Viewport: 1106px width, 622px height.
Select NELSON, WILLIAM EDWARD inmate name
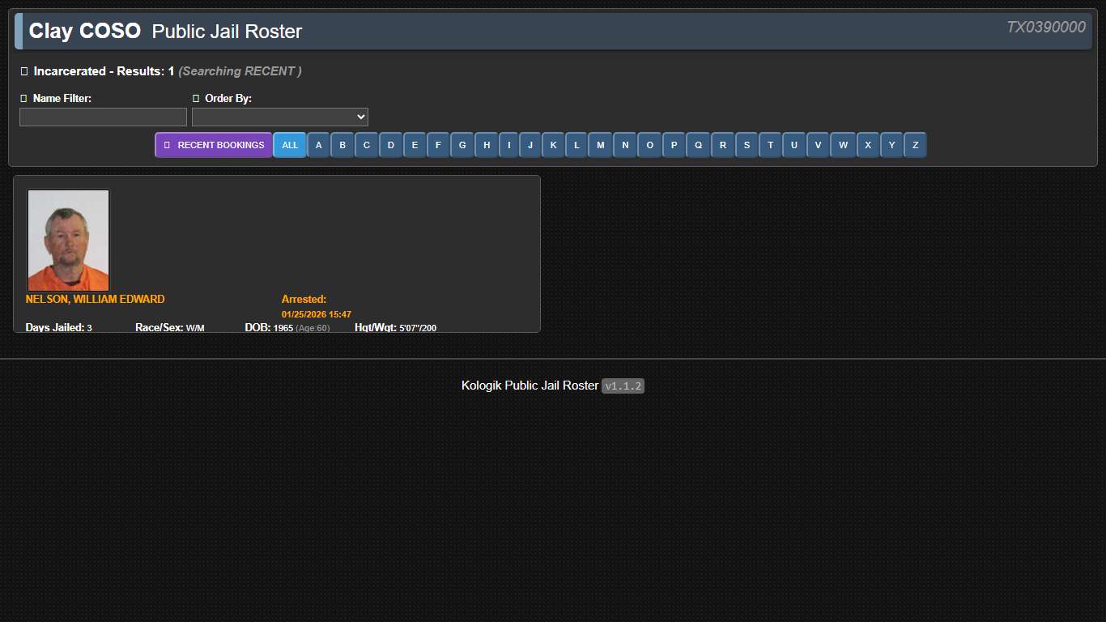click(x=95, y=299)
